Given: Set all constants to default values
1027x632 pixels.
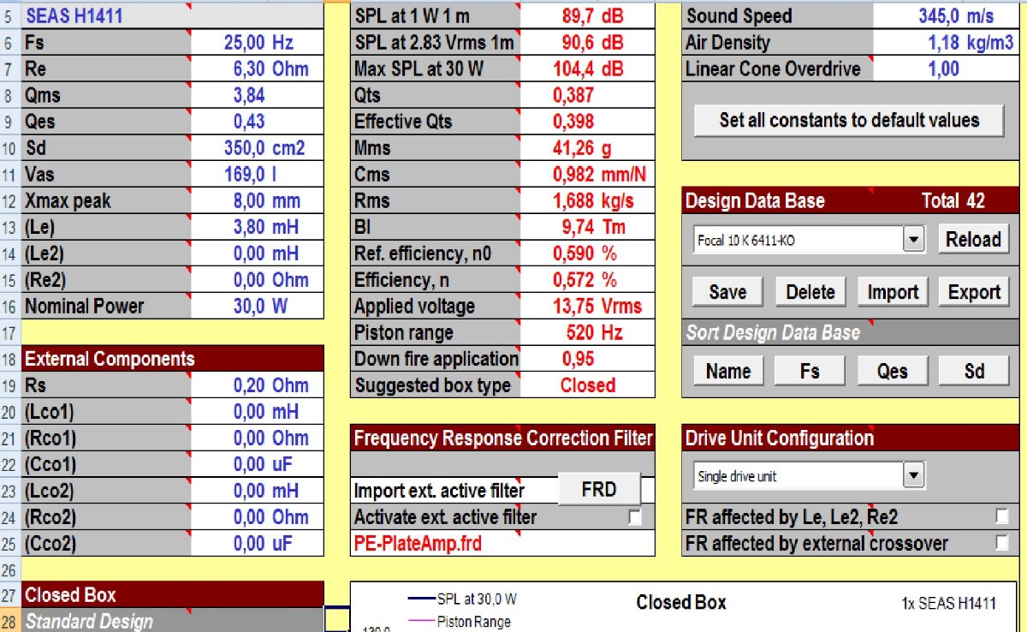Looking at the screenshot, I should [849, 120].
